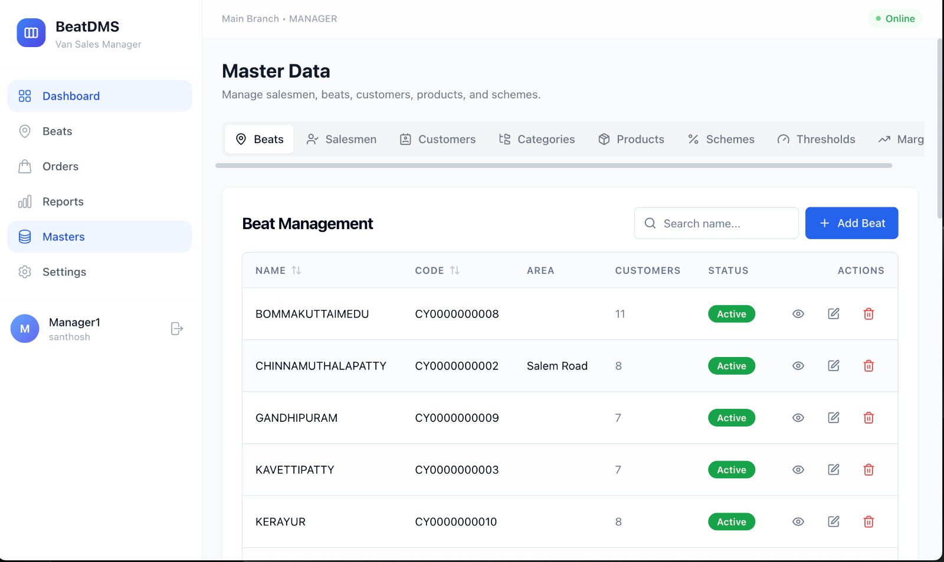
Task: Sort beats by the NAME column arrows
Action: point(297,270)
